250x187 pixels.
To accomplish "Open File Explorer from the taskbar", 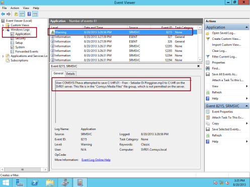I will 50,182.
